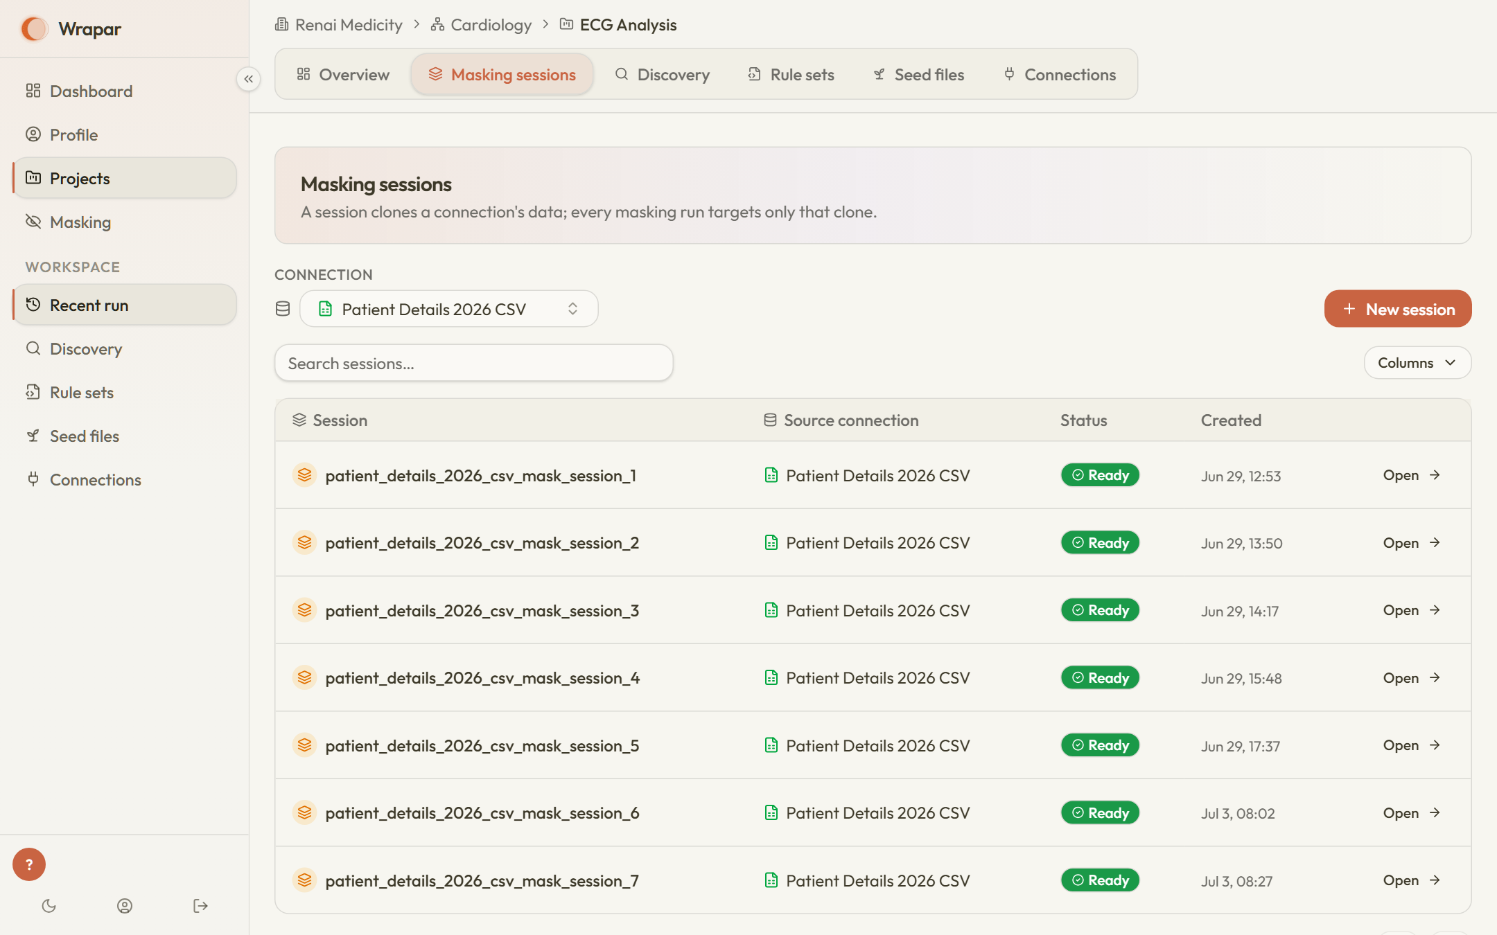Viewport: 1497px width, 935px height.
Task: Click the Jun 29, 12:53 created date
Action: 1241,477
